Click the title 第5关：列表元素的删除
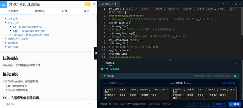Viewport: 243px width, 108px height. 24,4
